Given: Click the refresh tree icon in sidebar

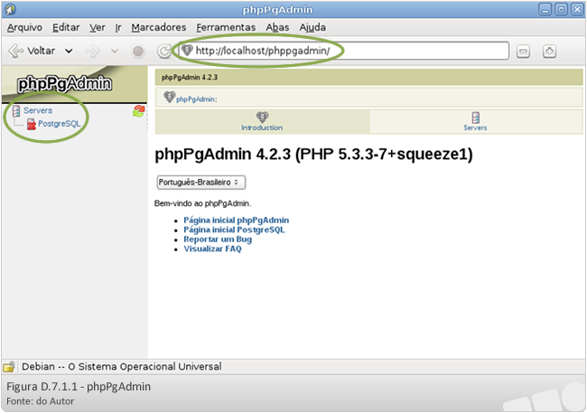Looking at the screenshot, I should [x=139, y=111].
